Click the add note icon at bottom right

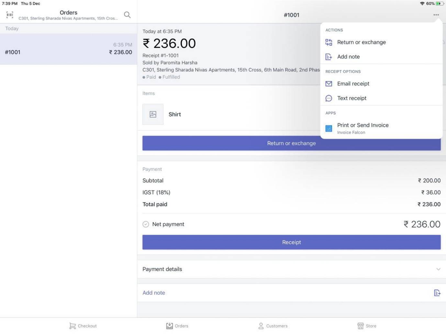437,293
